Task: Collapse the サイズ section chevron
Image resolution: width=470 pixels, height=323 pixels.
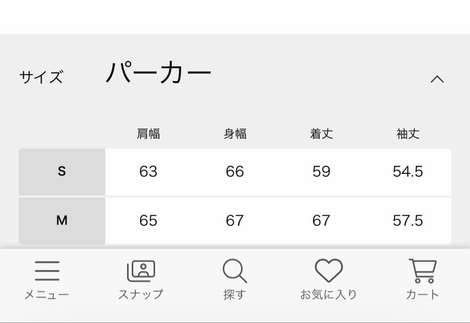Action: [x=437, y=79]
